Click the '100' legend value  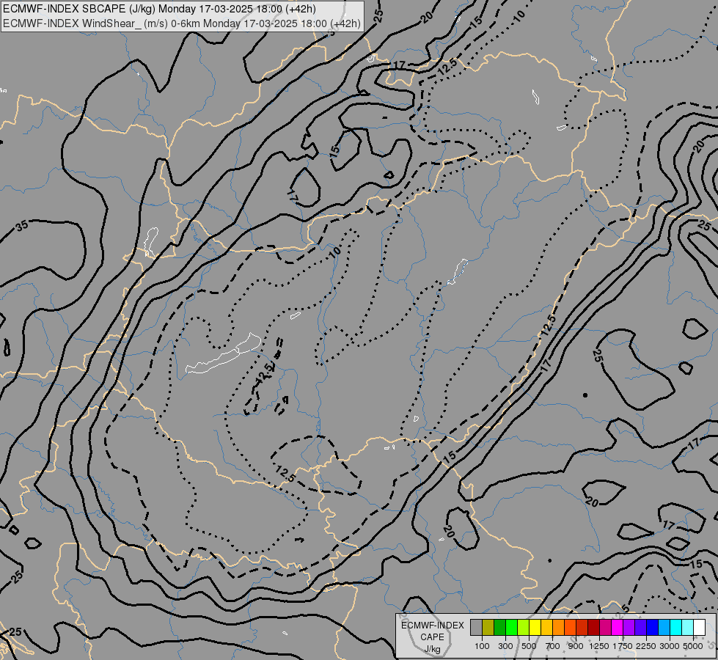[x=482, y=646]
